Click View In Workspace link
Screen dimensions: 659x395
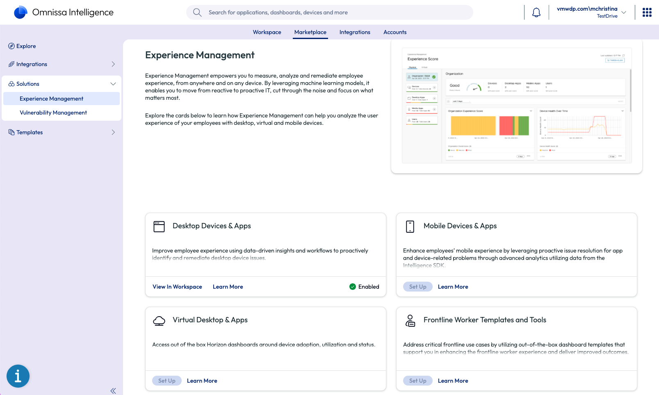pos(177,287)
